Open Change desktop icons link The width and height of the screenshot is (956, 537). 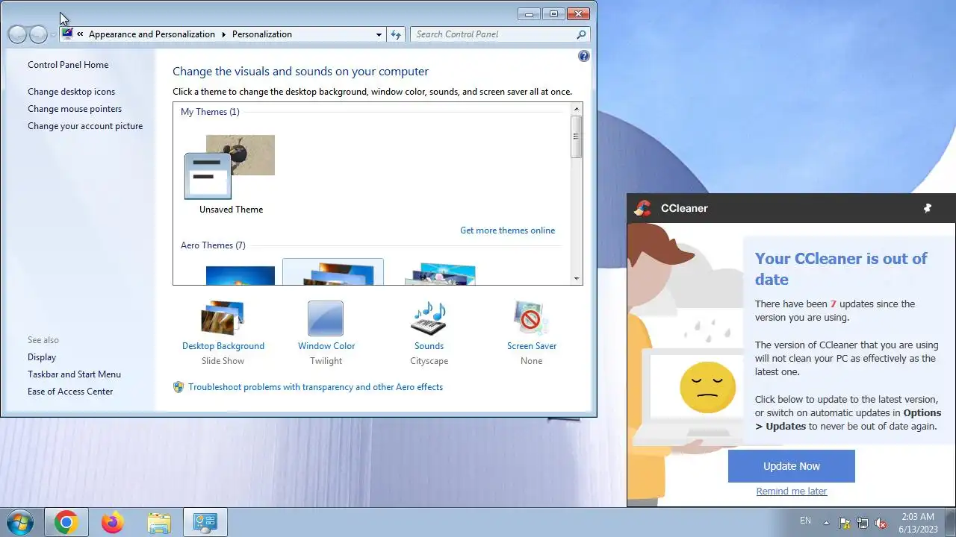72,92
